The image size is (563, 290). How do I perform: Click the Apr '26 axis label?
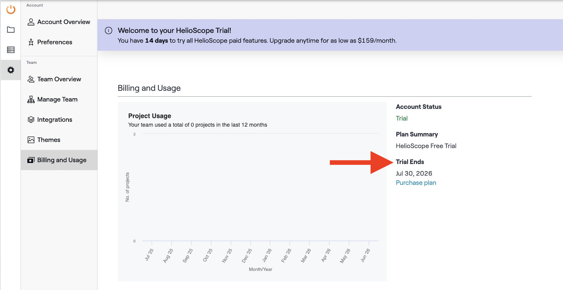[x=326, y=255]
